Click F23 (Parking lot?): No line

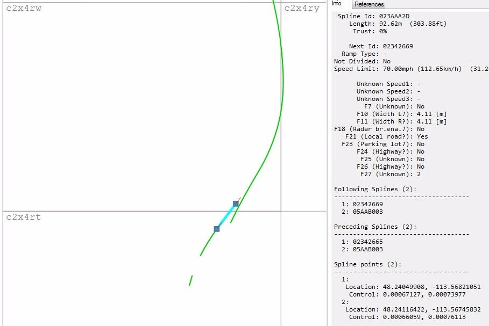click(383, 144)
